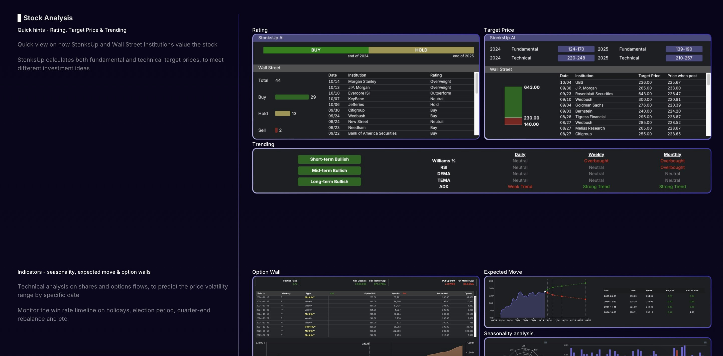Click the Date column sort arrow

pyautogui.click(x=264, y=293)
